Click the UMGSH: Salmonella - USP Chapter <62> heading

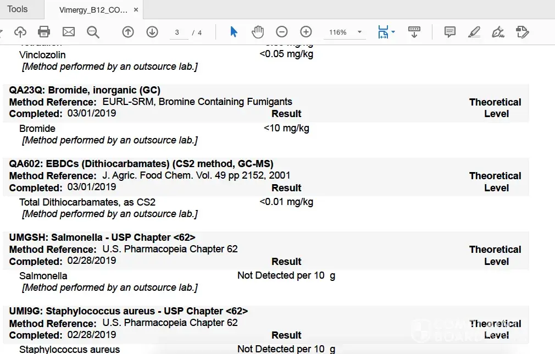tap(102, 237)
